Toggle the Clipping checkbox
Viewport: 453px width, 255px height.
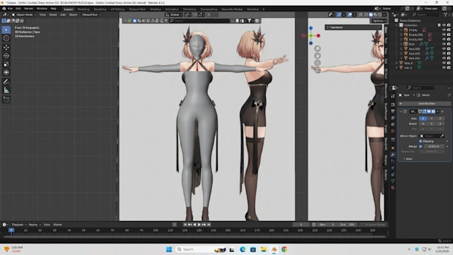420,141
